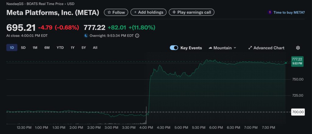Follow Meta Platforms stock
Image resolution: width=312 pixels, height=134 pixels.
click(x=116, y=12)
